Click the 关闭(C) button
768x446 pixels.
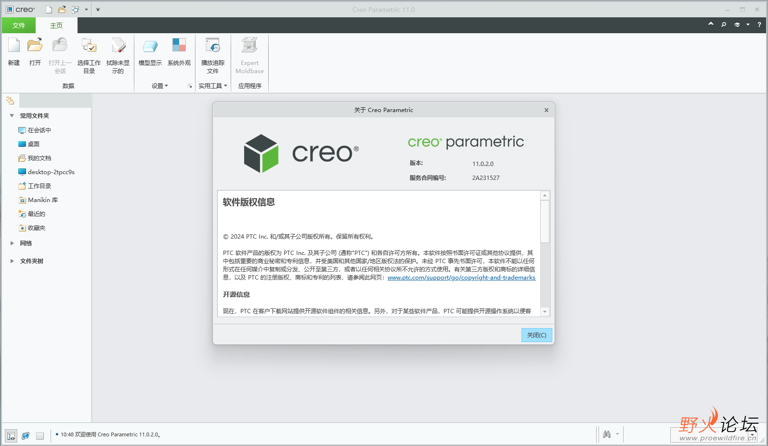[x=536, y=335]
